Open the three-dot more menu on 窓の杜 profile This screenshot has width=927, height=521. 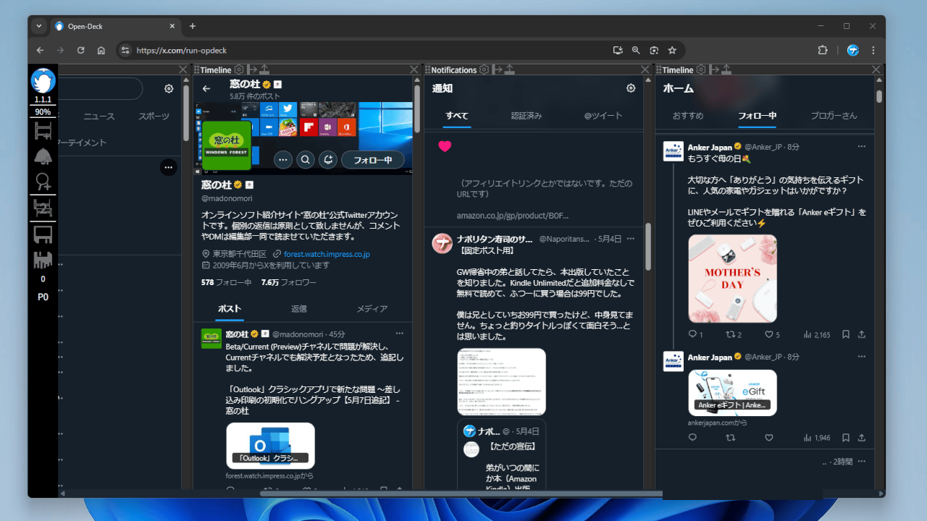click(283, 160)
